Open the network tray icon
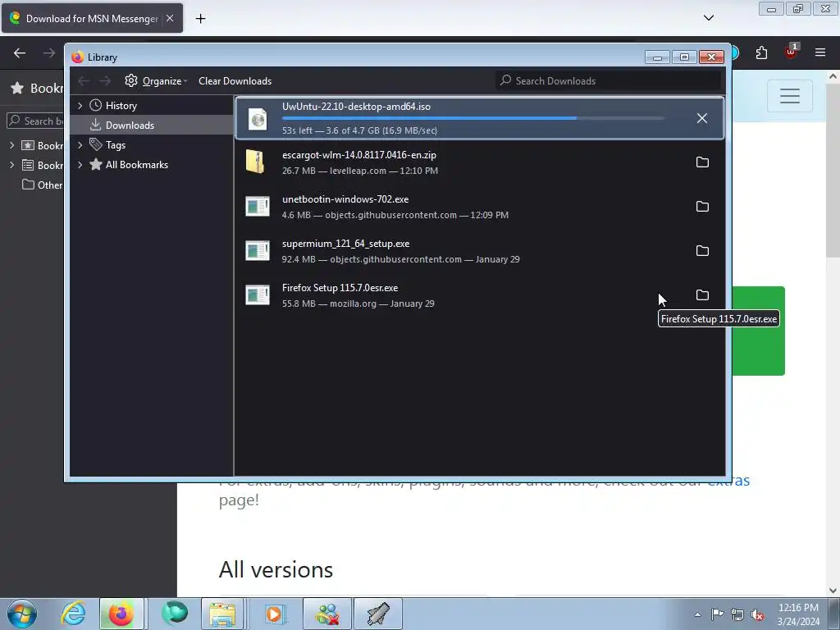Viewport: 840px width, 630px height. click(x=737, y=614)
